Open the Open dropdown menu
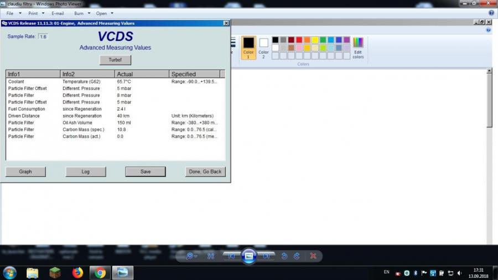This screenshot has height=280, width=498. click(x=105, y=13)
